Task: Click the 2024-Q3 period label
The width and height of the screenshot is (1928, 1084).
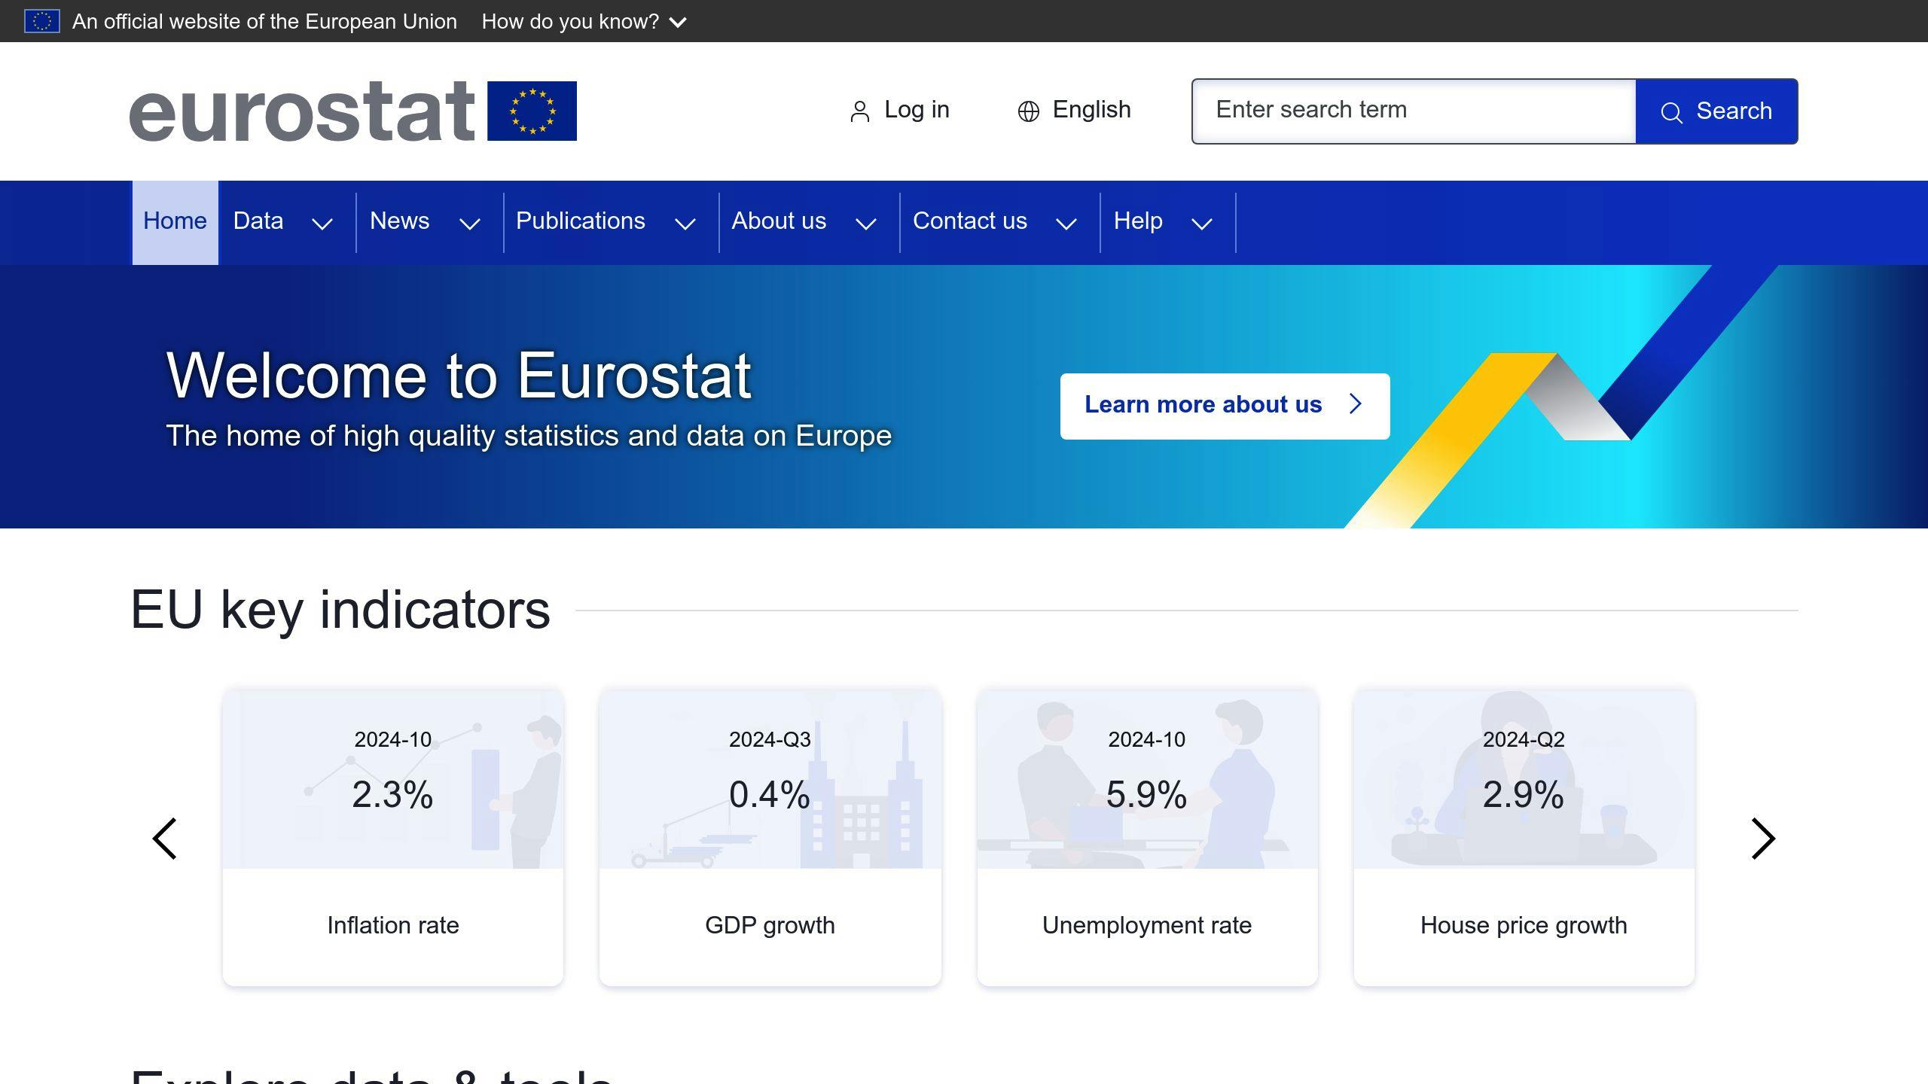Action: 770,739
